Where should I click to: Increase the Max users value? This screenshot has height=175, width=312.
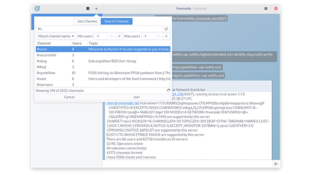point(166,36)
